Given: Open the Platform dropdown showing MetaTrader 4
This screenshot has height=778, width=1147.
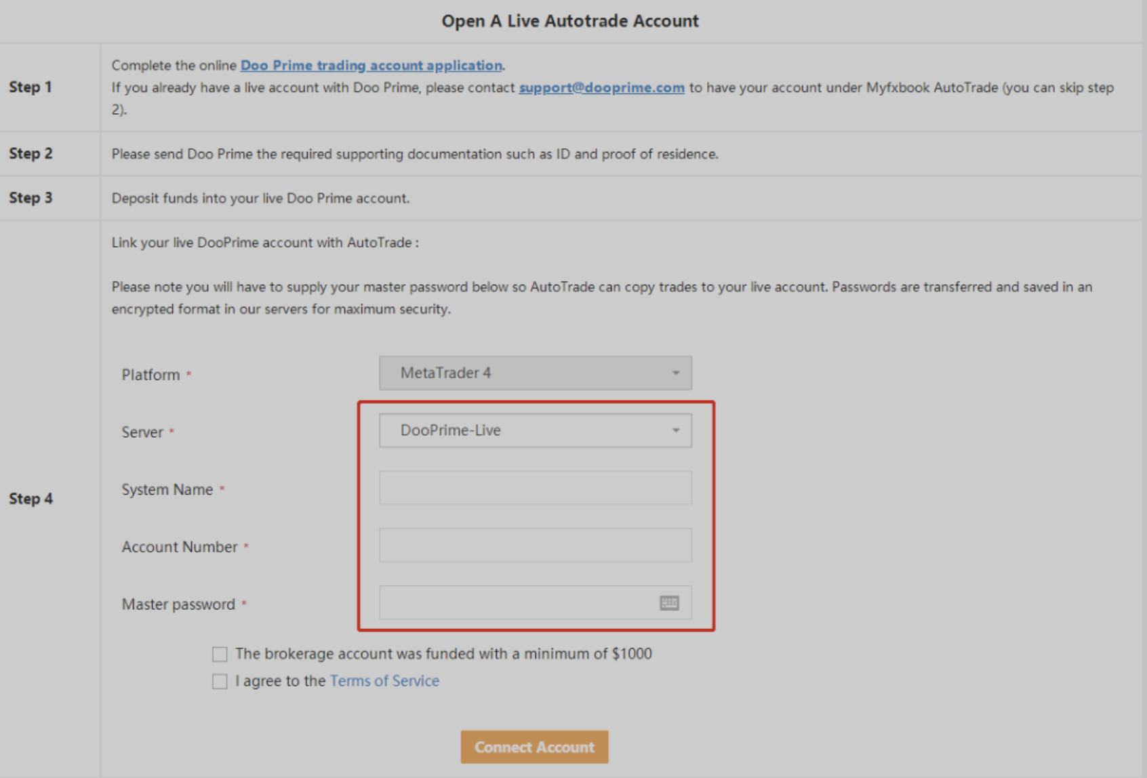Looking at the screenshot, I should pyautogui.click(x=536, y=373).
